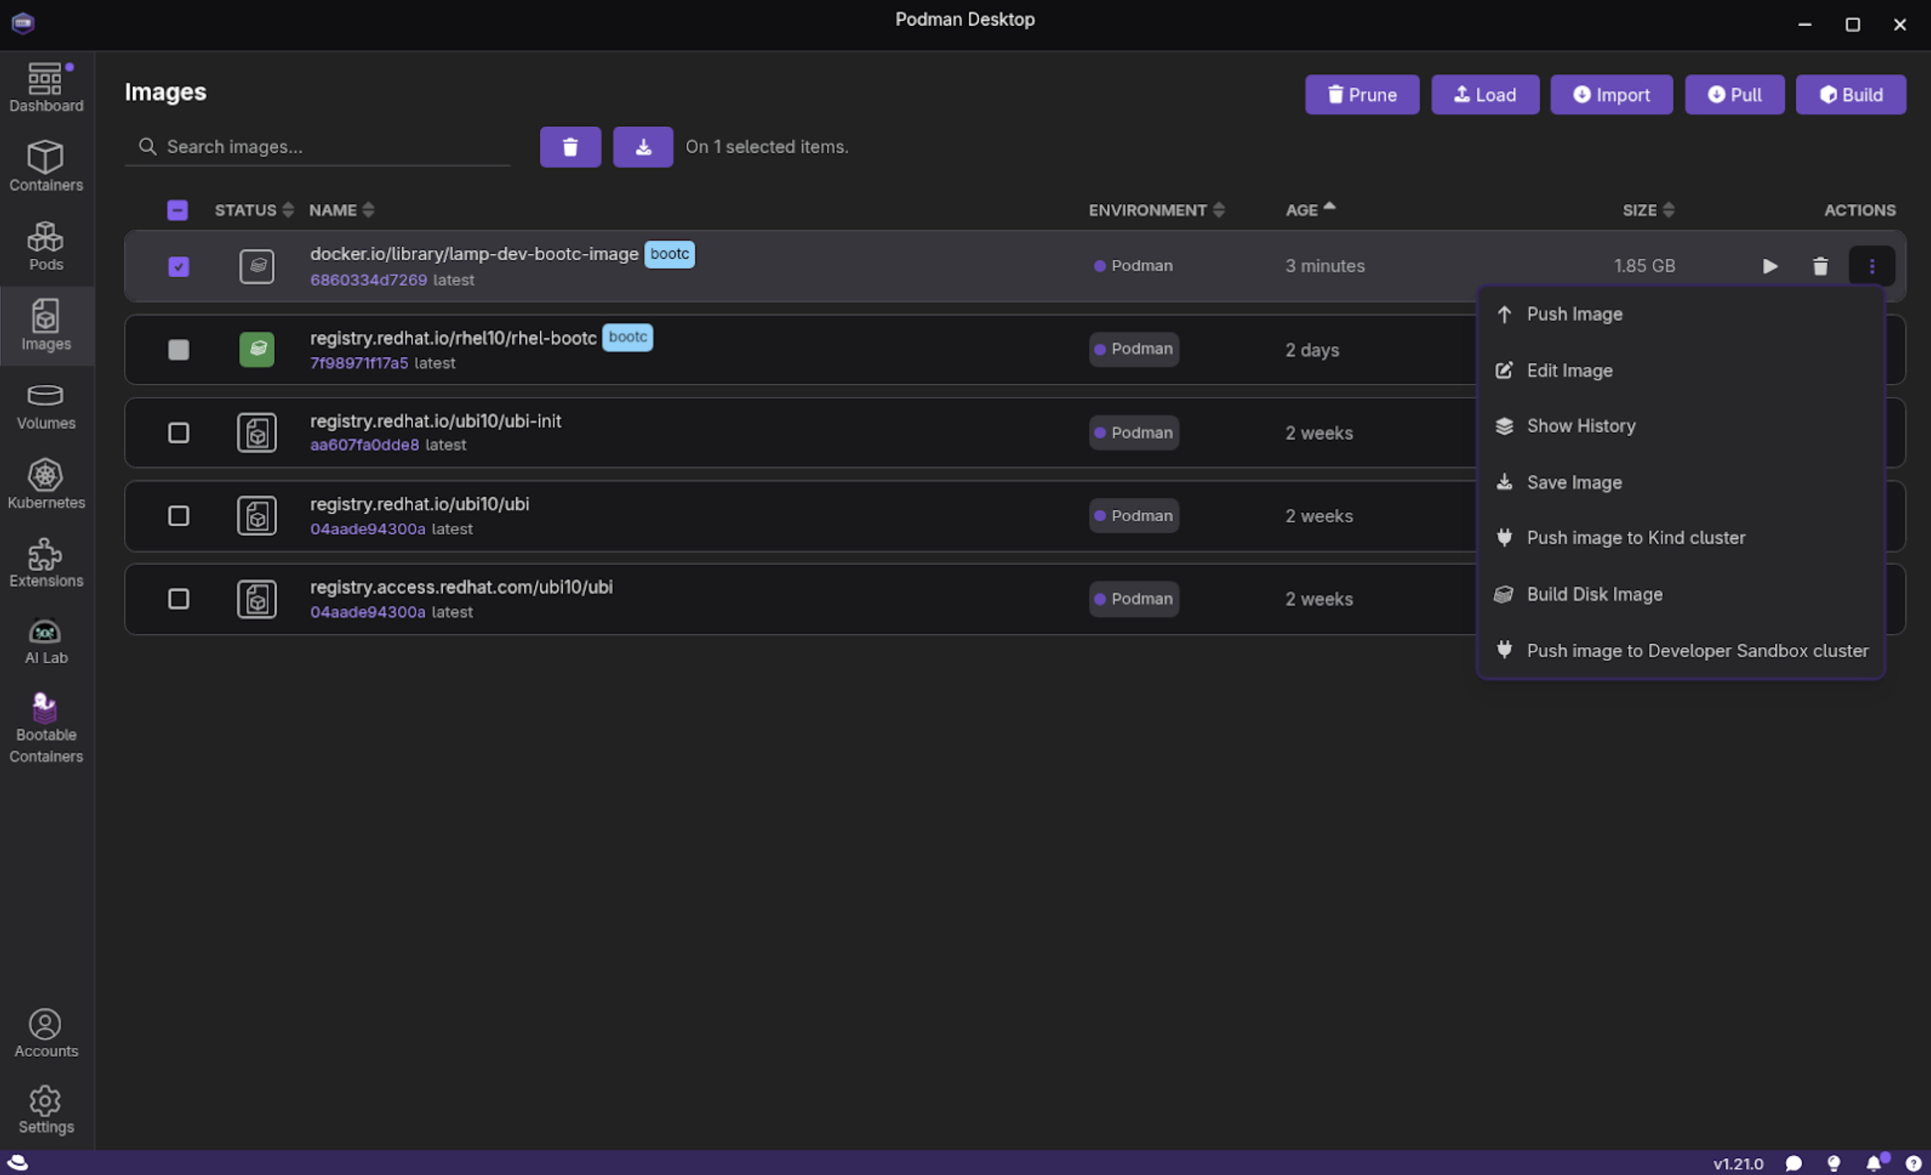Screen dimensions: 1931x1175
Task: Close the kebab actions menu for lamp-dev-bootc-image
Action: point(1871,267)
